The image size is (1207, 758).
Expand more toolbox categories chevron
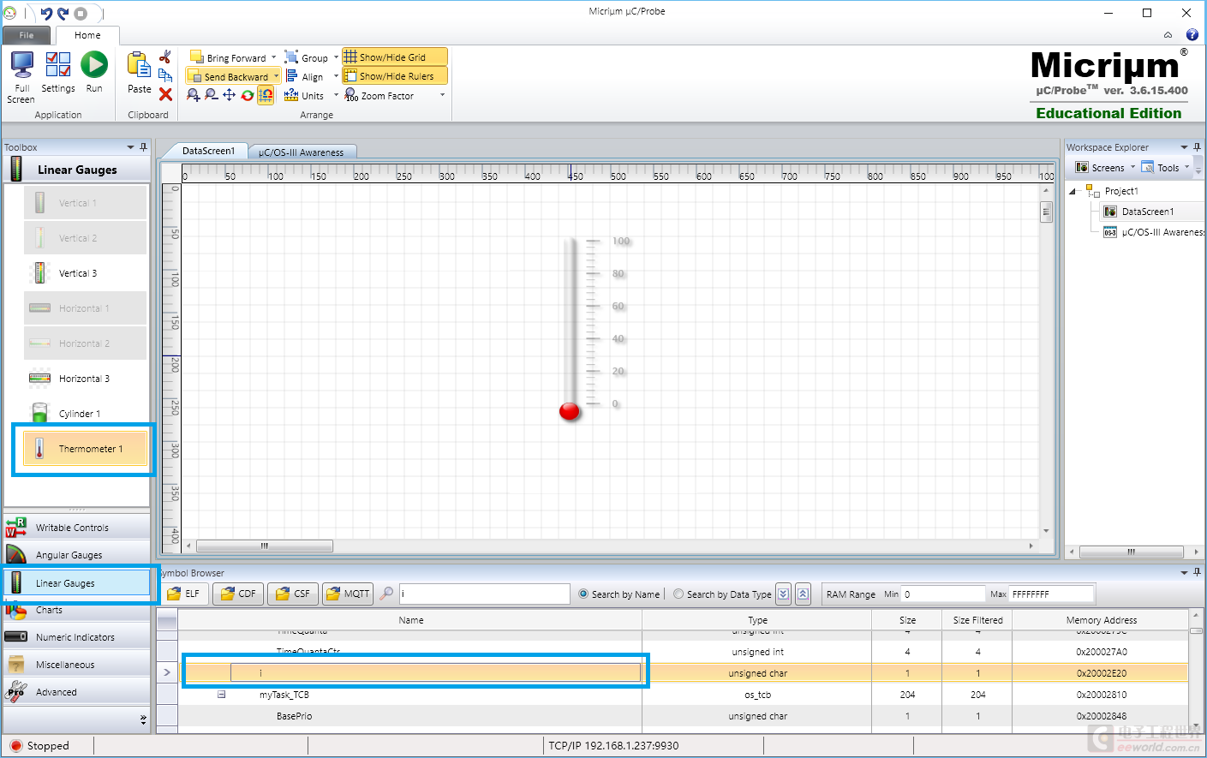tap(143, 719)
